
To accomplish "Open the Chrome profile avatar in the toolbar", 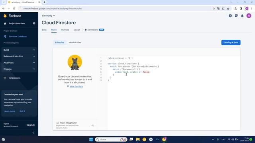I will click(247, 9).
